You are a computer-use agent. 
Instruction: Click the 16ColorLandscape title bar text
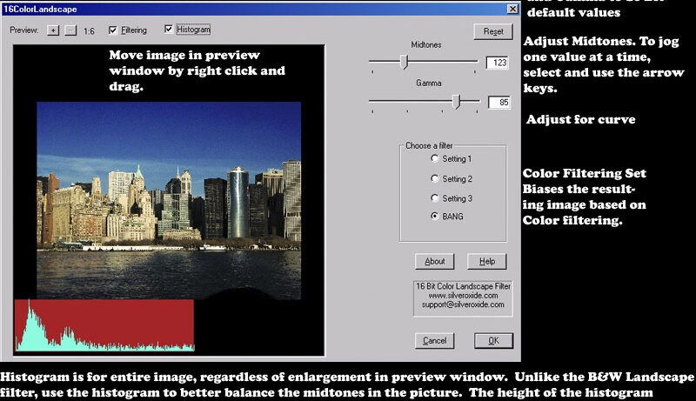tap(40, 10)
